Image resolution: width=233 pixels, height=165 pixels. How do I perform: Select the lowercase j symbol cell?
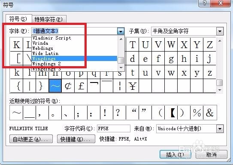209,58
